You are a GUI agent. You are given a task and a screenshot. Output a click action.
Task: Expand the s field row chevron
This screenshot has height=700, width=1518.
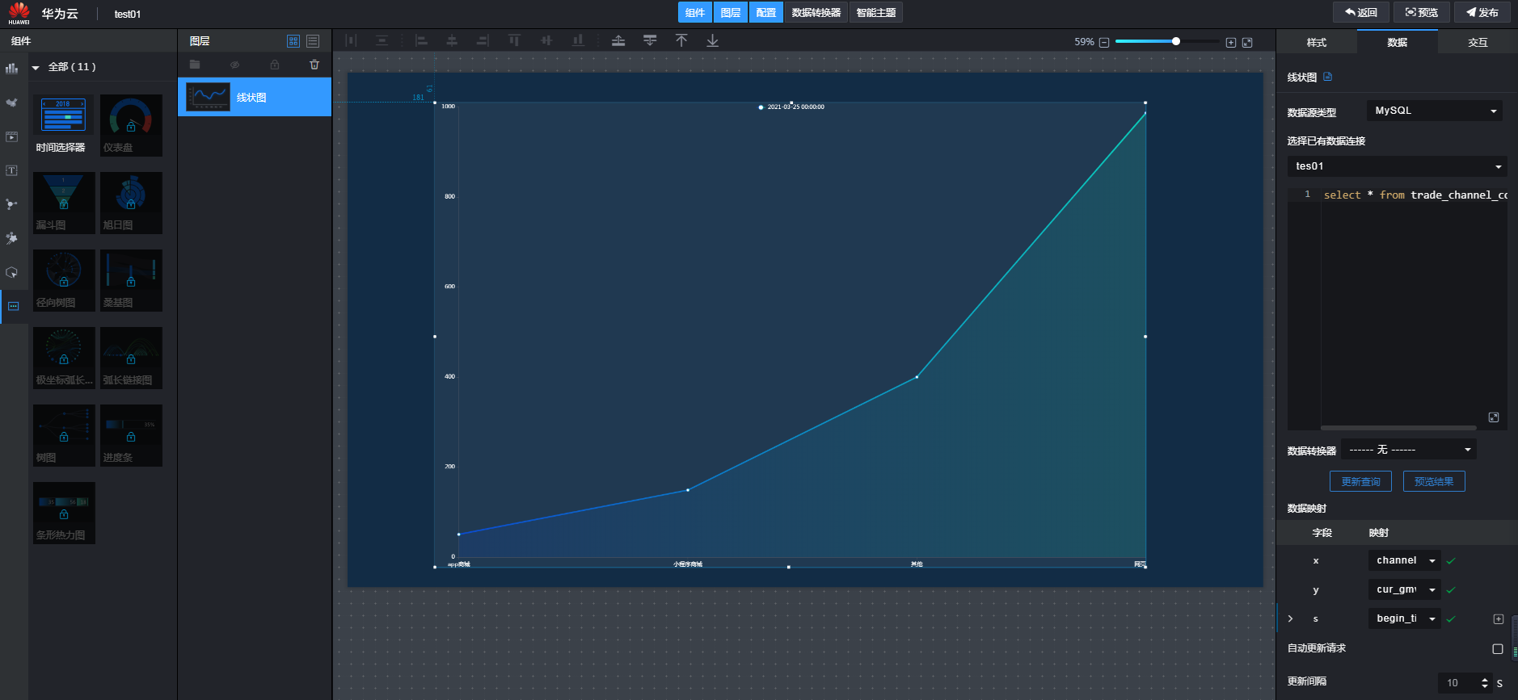pyautogui.click(x=1290, y=618)
